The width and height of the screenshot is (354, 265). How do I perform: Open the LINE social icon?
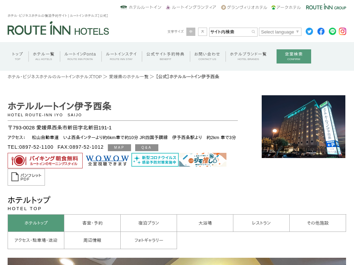[x=332, y=31]
